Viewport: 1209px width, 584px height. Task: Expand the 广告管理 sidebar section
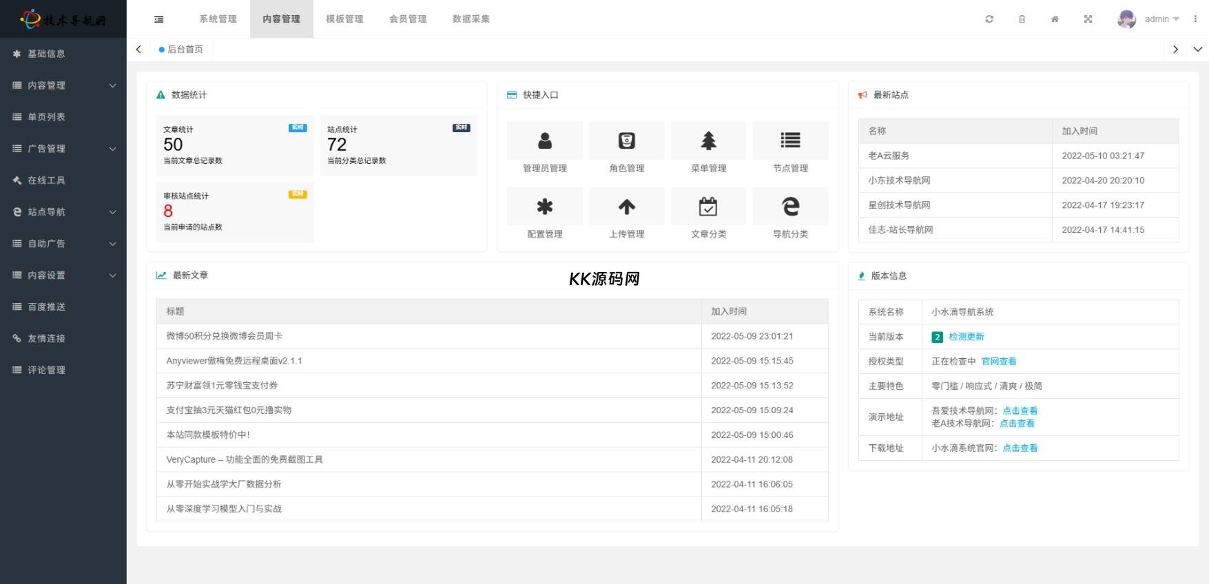click(63, 149)
